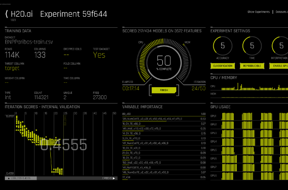
Task: Click the FINISH button
Action: 164,90
